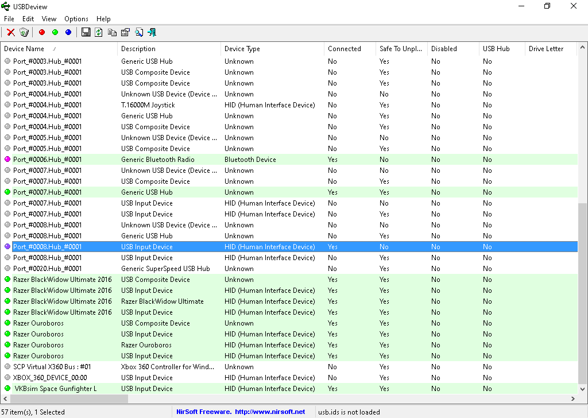The image size is (588, 418).
Task: Select the XBOX_360_DEVICE_00:00 device name
Action: [x=50, y=377]
